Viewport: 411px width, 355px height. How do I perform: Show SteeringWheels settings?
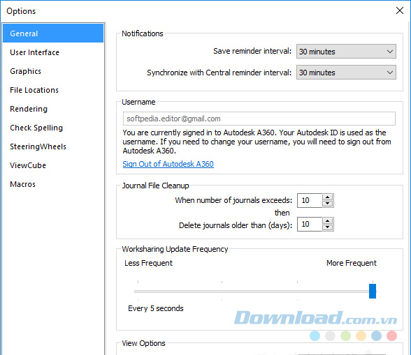click(x=53, y=146)
